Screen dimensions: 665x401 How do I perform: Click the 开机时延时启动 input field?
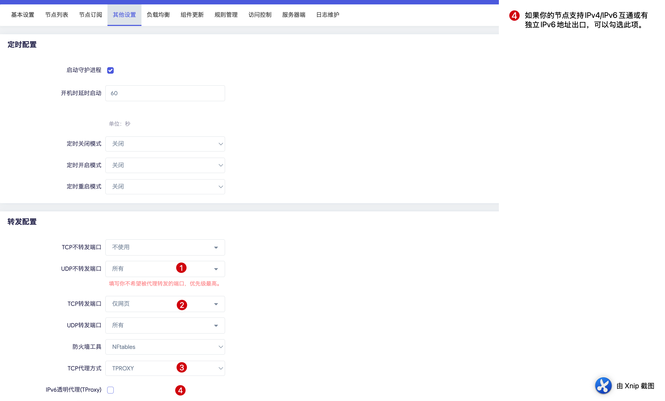[x=165, y=93]
